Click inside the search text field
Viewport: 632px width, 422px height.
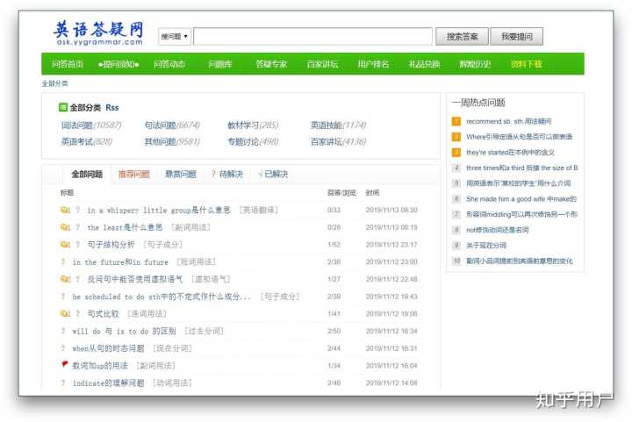(x=312, y=37)
